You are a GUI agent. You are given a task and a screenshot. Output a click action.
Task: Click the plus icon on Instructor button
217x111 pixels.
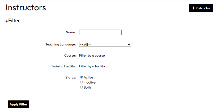(193, 8)
